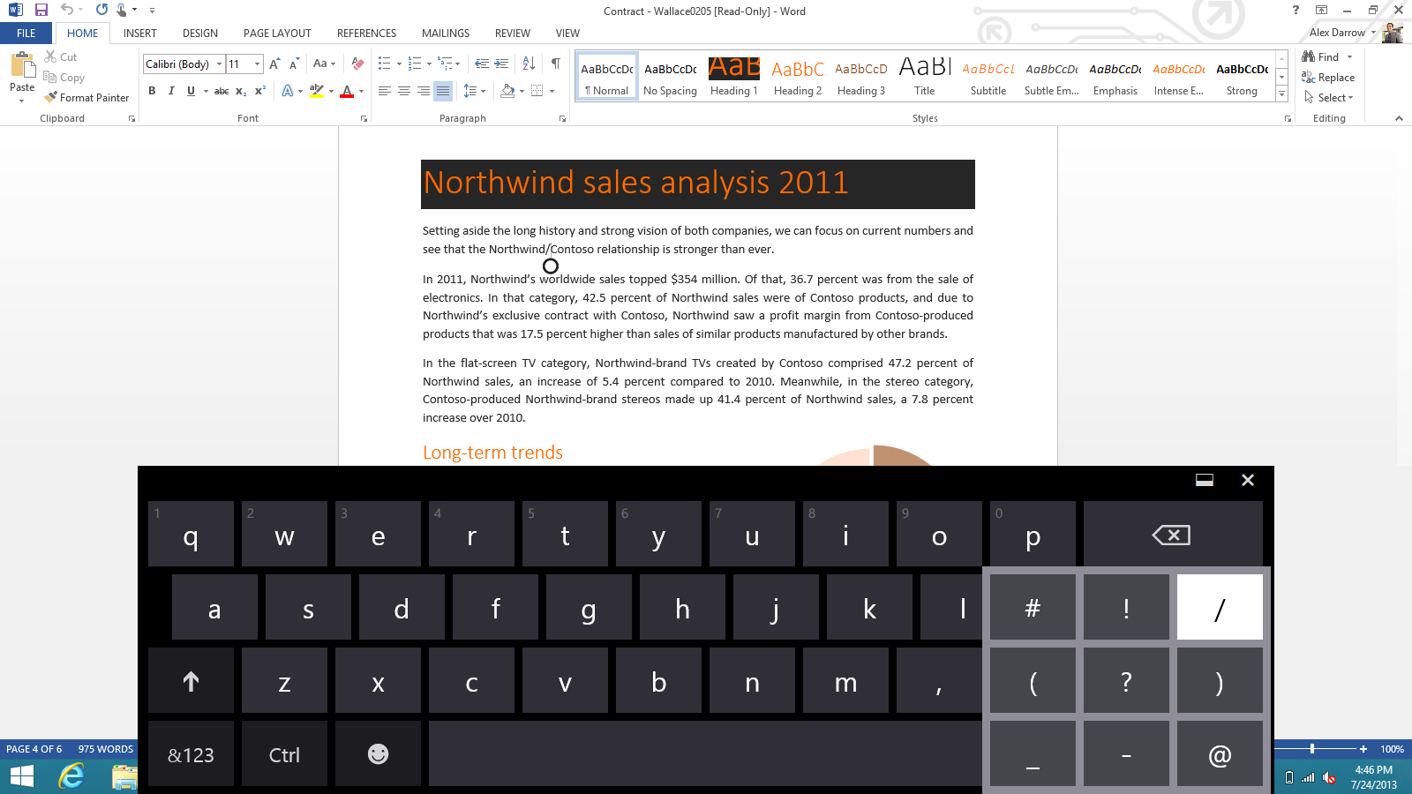Switch to the DESIGN tab
The width and height of the screenshot is (1412, 794).
[x=200, y=33]
